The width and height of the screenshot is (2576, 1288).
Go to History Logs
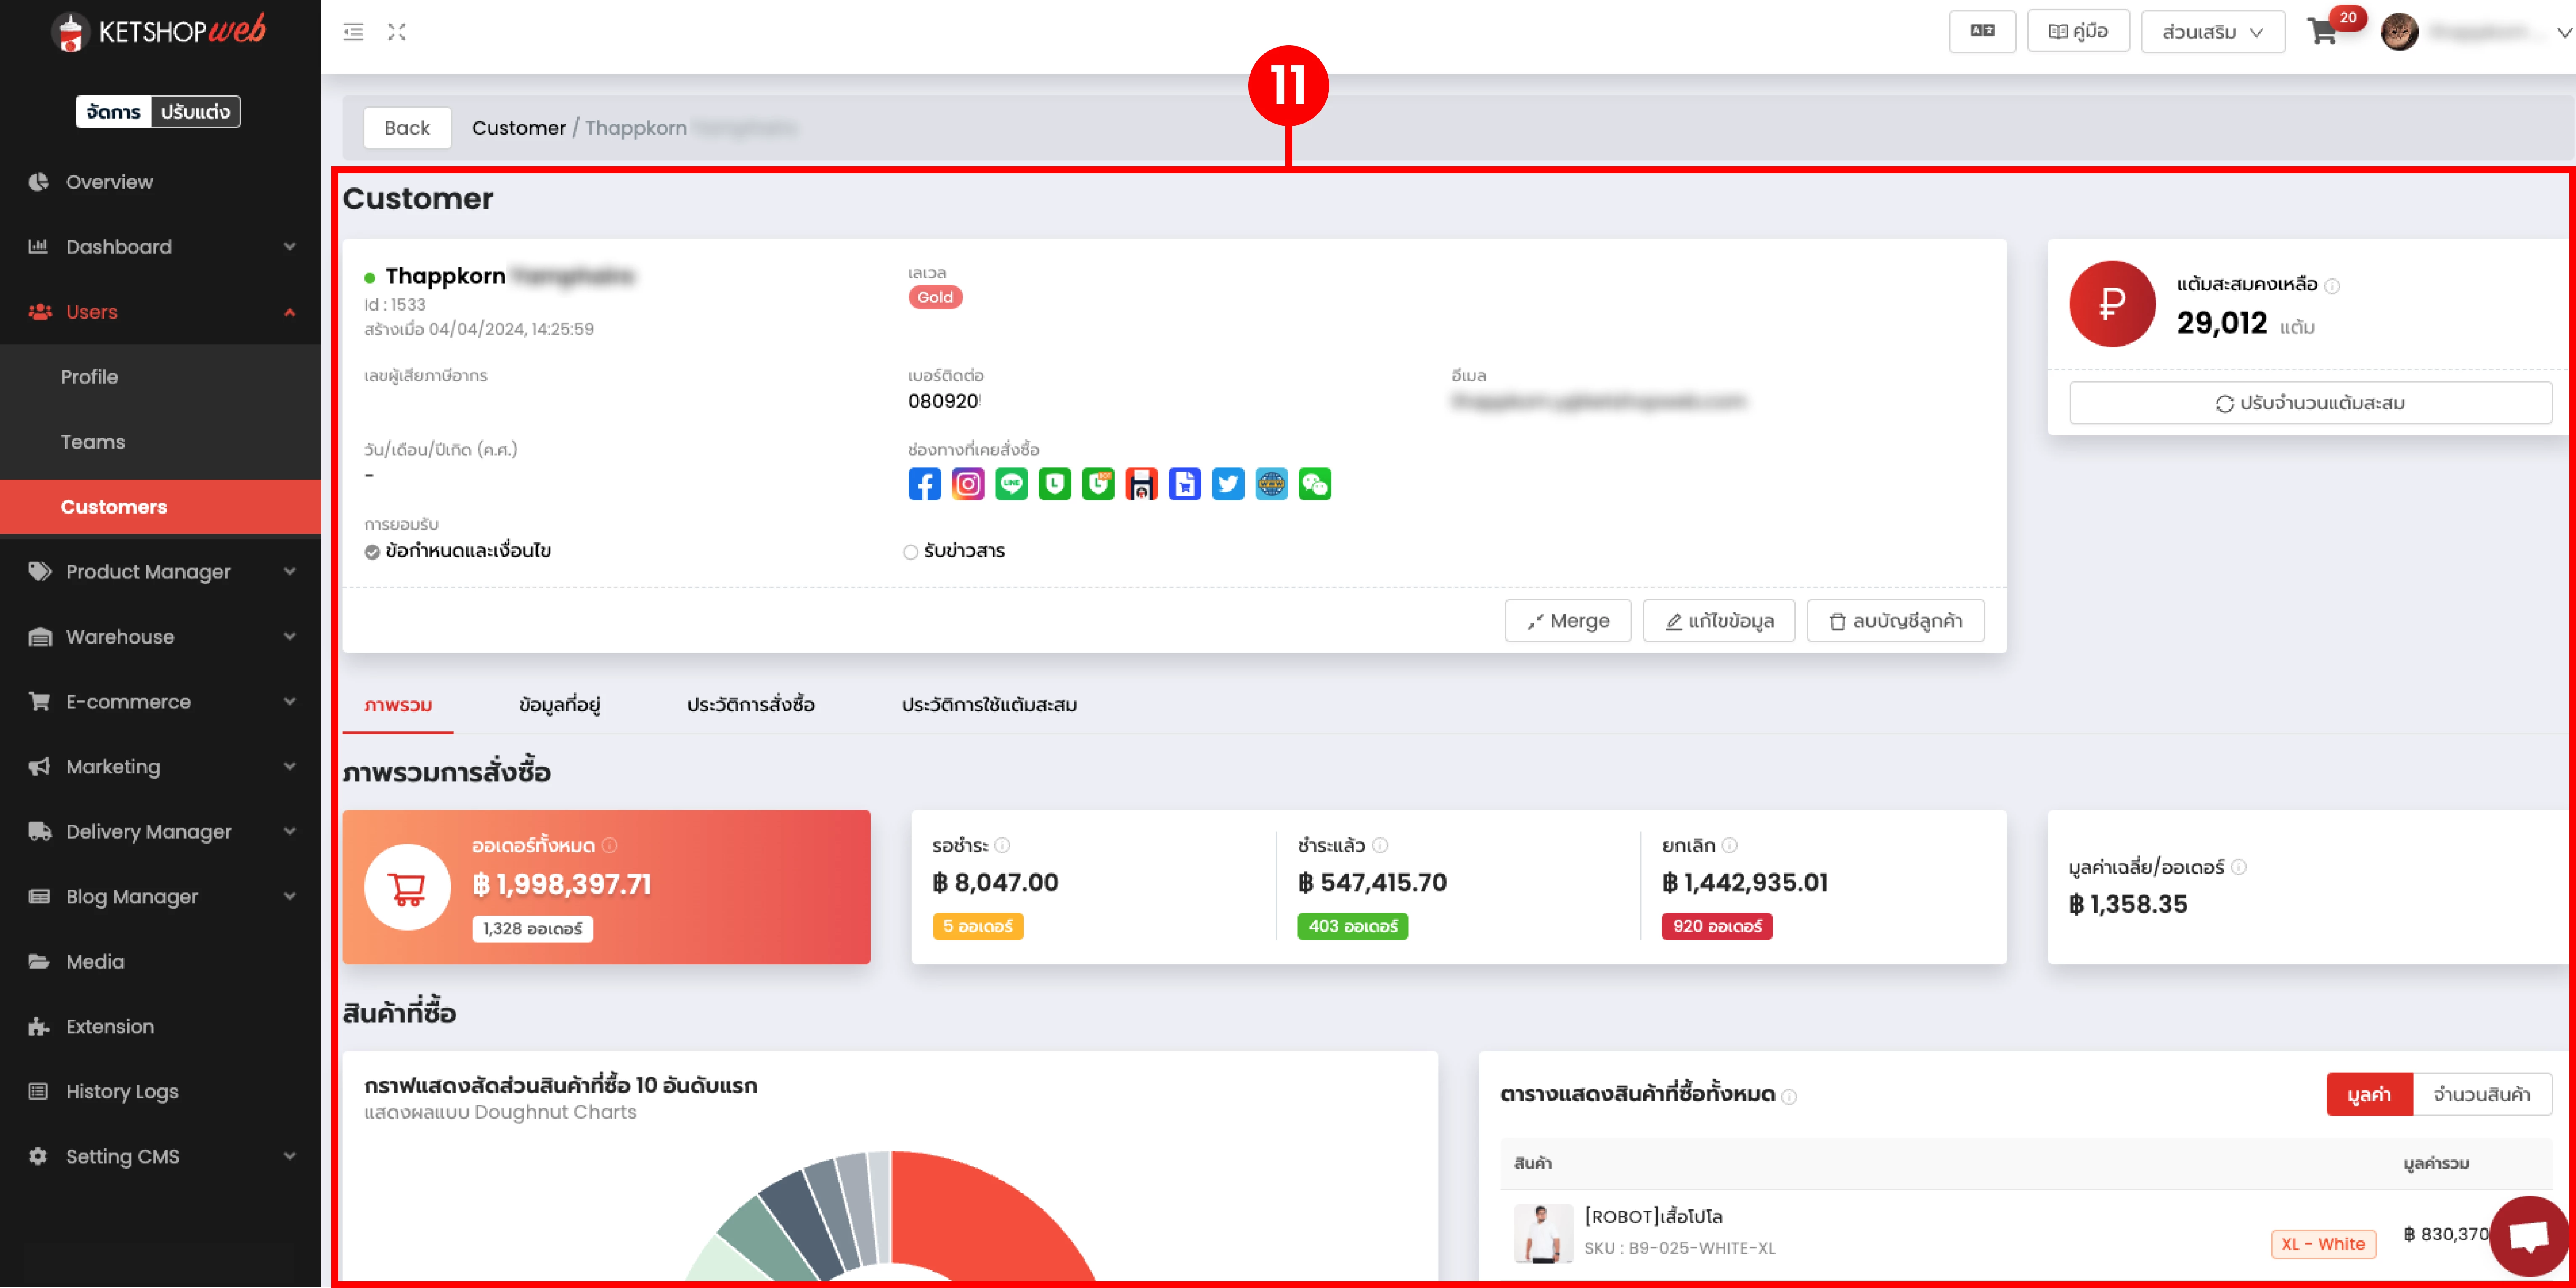click(x=160, y=1091)
